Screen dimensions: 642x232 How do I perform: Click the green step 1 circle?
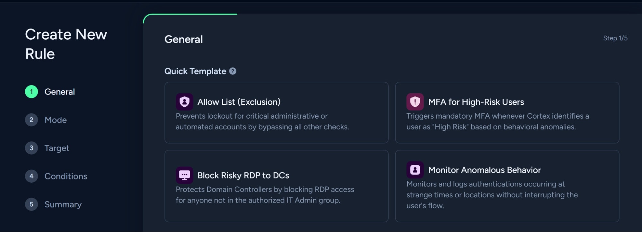click(31, 92)
